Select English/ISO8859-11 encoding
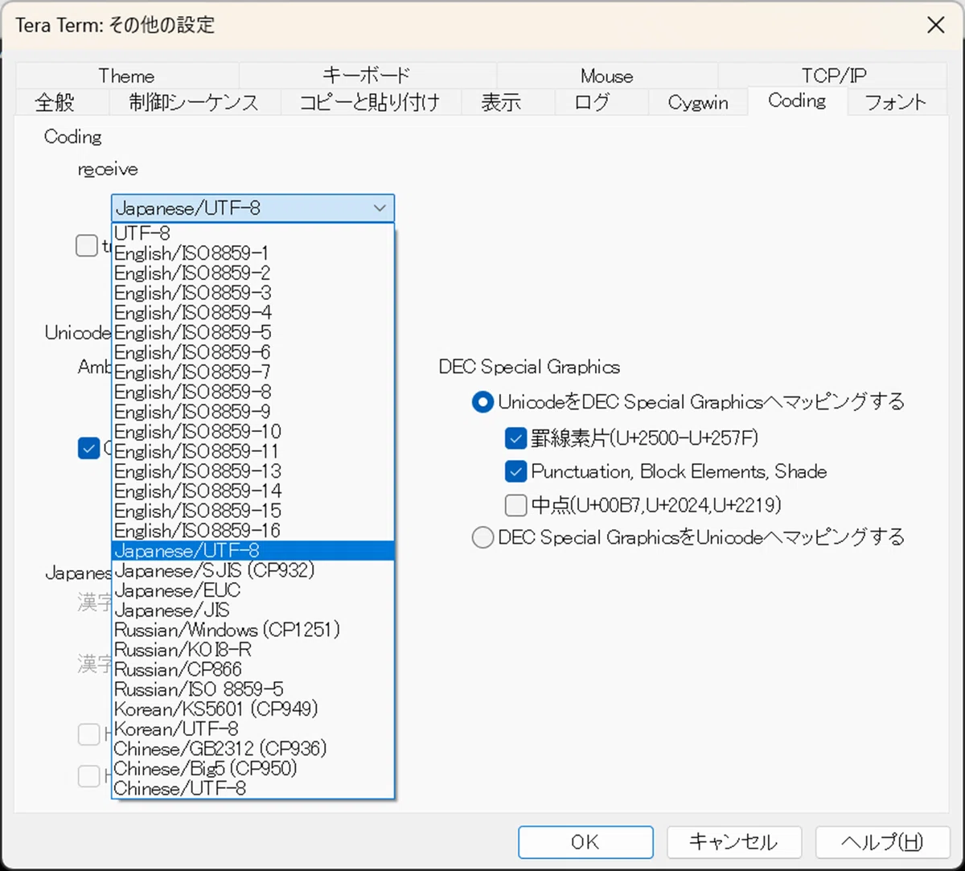 pos(253,451)
